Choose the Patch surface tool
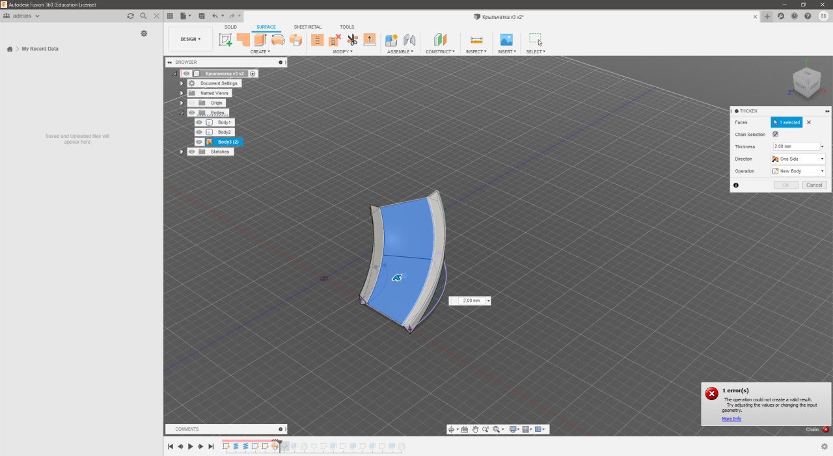 point(243,40)
